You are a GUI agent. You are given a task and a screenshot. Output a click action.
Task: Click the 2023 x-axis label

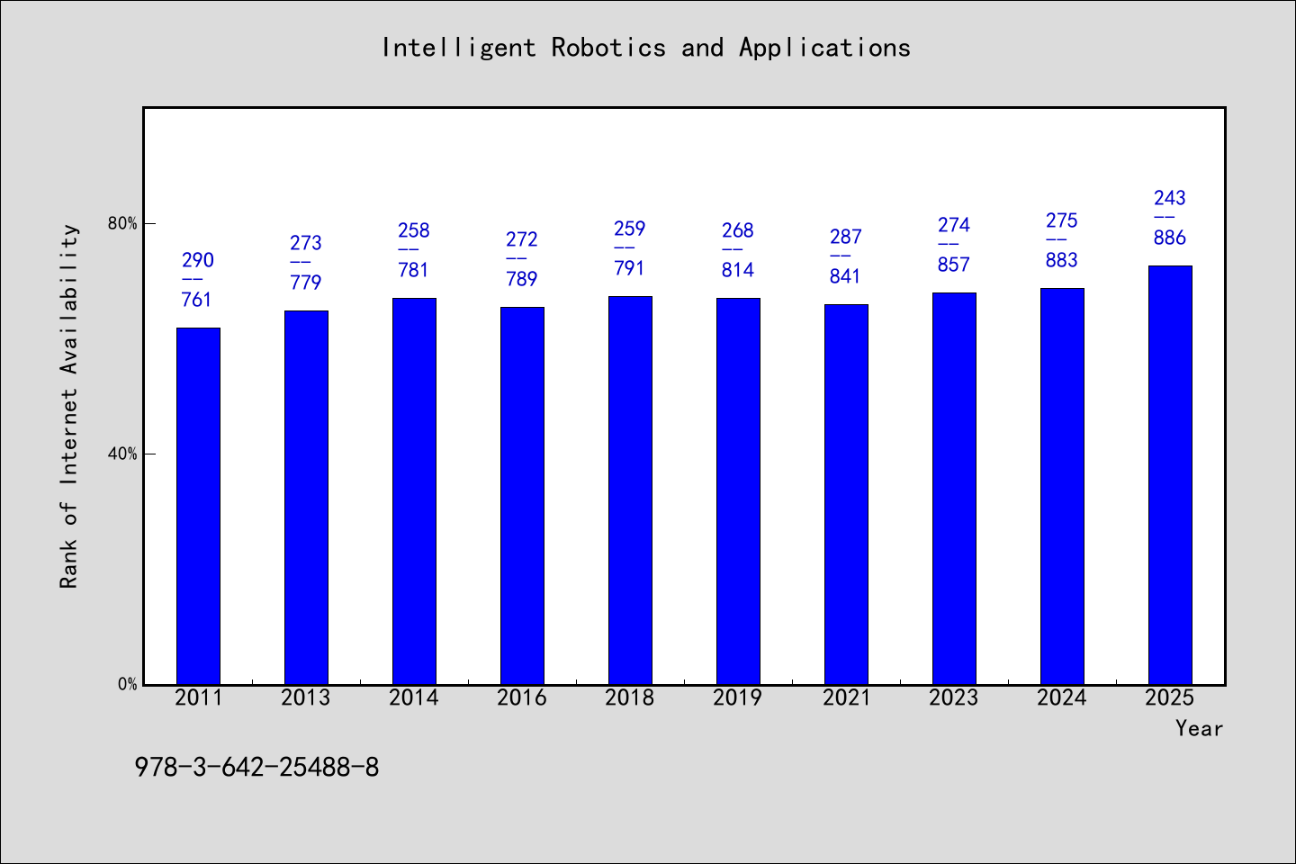pyautogui.click(x=954, y=697)
